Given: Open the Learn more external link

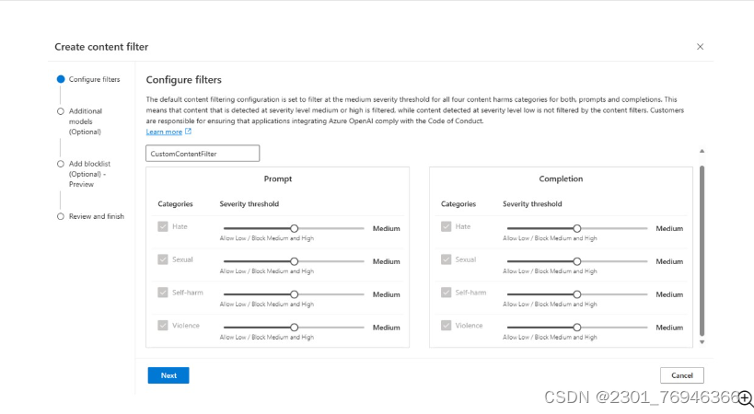Looking at the screenshot, I should tap(164, 132).
